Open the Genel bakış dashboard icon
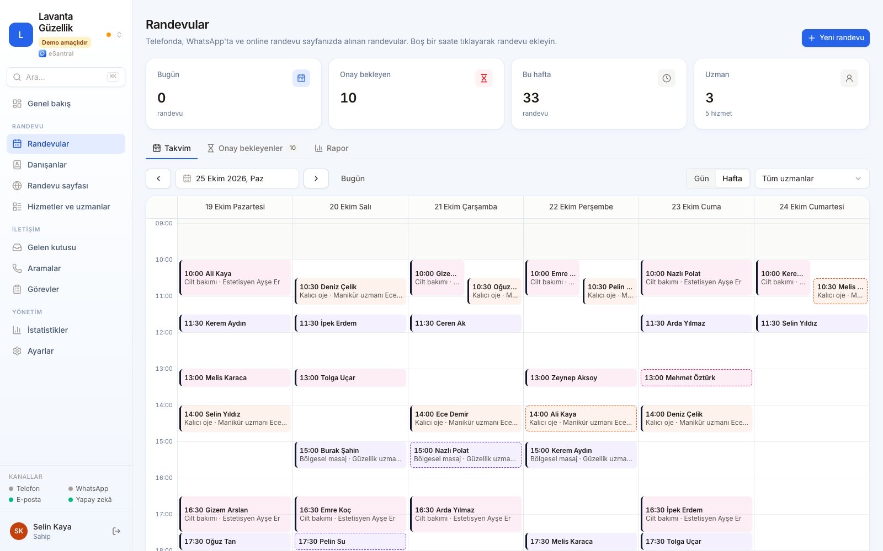883x551 pixels. click(17, 104)
